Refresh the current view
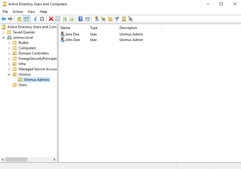This screenshot has height=169, width=241. pyautogui.click(x=65, y=19)
